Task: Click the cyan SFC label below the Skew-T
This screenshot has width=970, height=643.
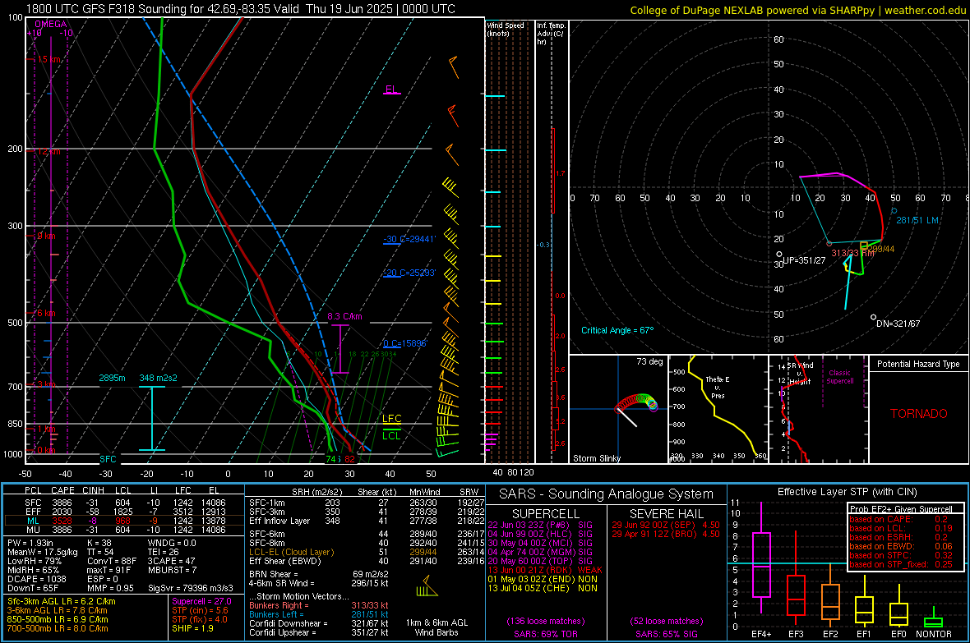Action: (108, 459)
